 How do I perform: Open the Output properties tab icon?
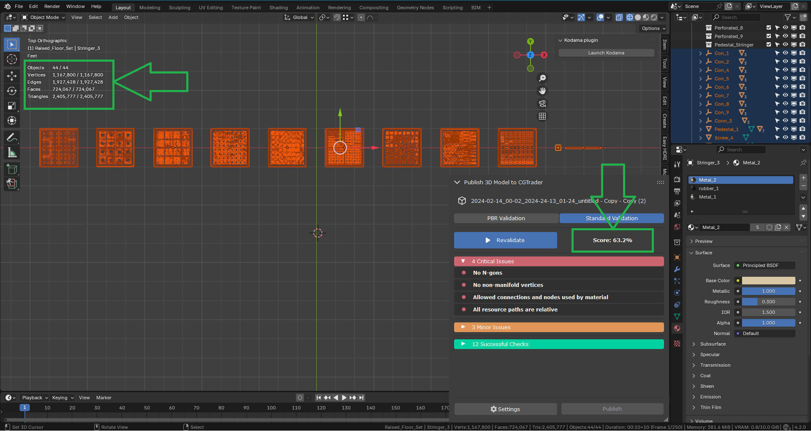pos(677,191)
